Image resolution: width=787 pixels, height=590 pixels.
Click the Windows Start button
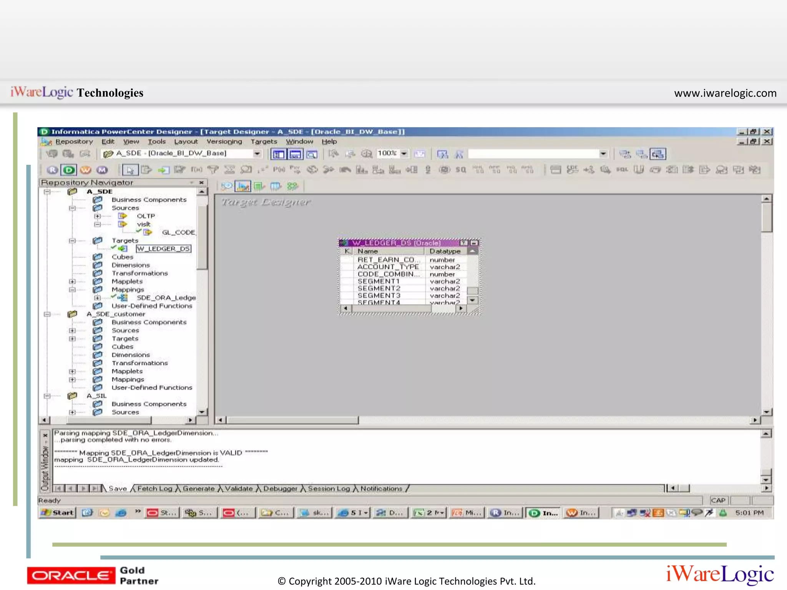coord(58,513)
